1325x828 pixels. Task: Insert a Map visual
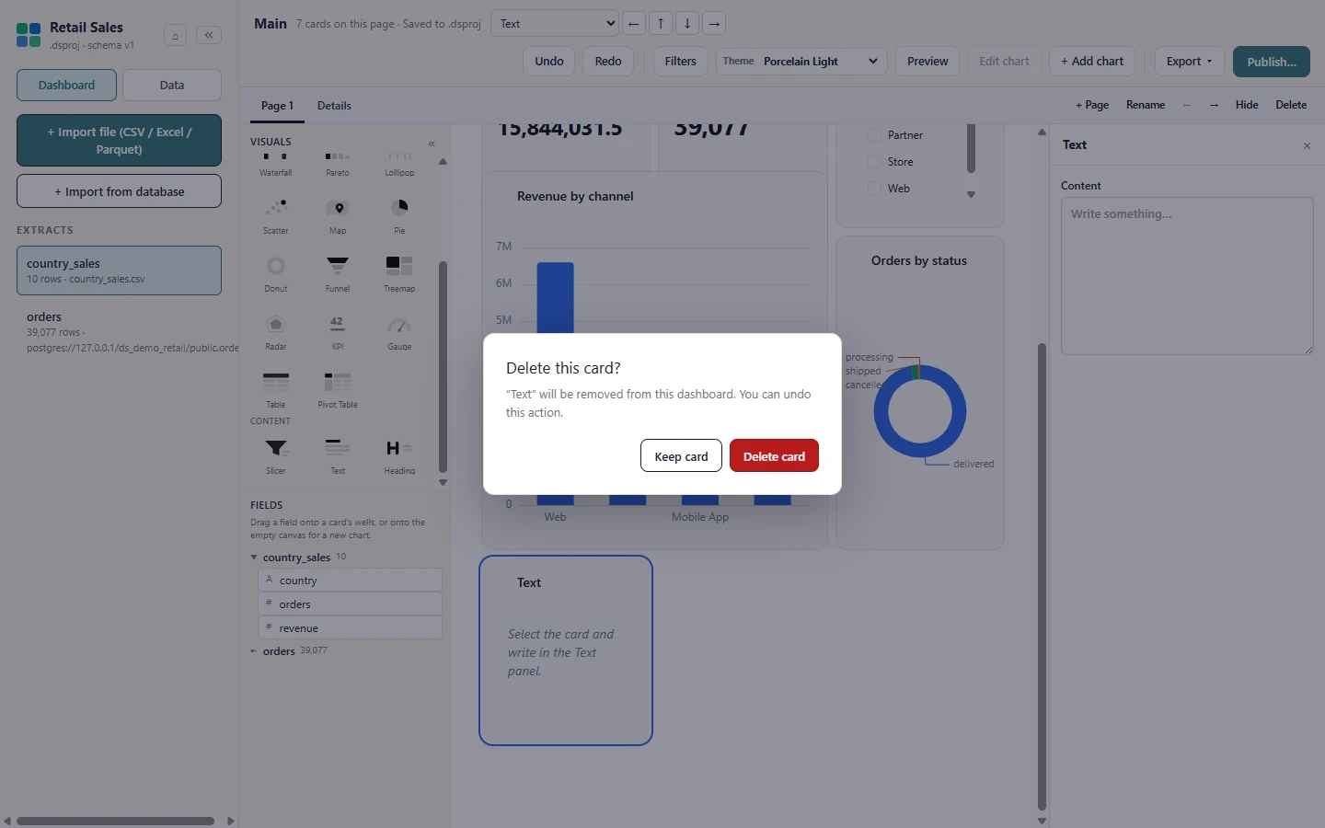click(x=338, y=215)
